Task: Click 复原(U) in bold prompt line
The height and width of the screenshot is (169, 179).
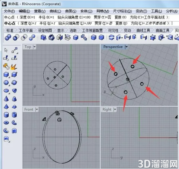Action: pos(121,23)
